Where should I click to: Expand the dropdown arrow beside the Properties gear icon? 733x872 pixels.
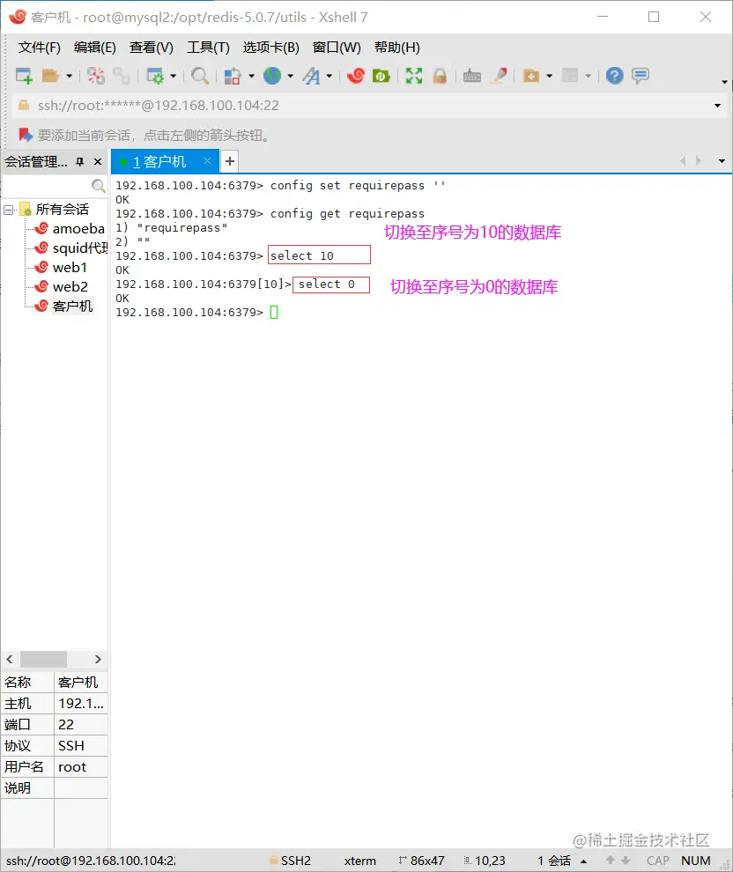coord(173,76)
